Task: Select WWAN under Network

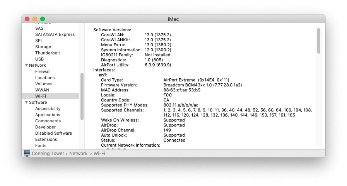Action: click(42, 90)
